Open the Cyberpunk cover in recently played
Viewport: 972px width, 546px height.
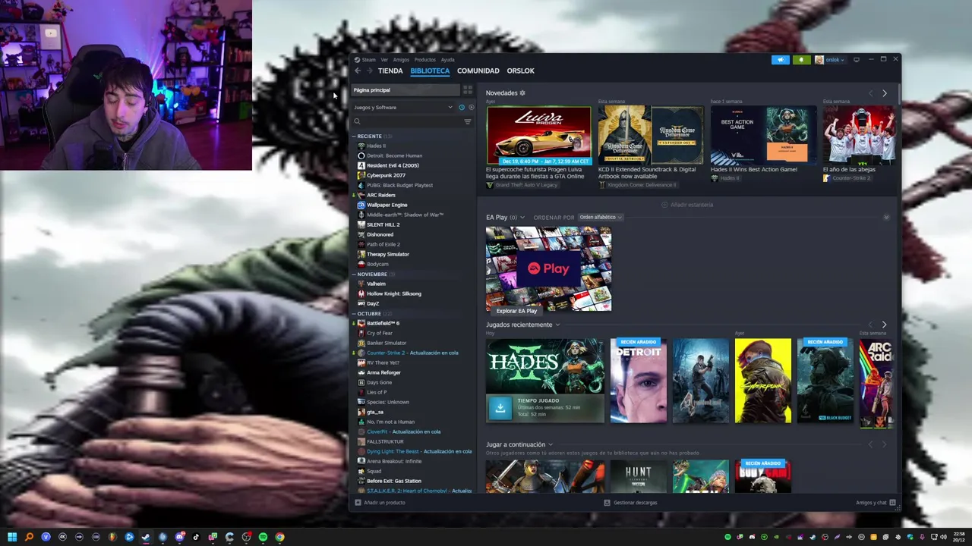click(x=763, y=381)
